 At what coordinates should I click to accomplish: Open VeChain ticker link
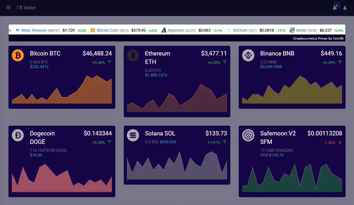240,30
